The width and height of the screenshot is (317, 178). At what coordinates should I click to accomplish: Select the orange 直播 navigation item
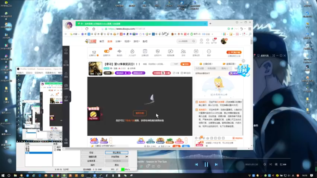tap(110, 42)
